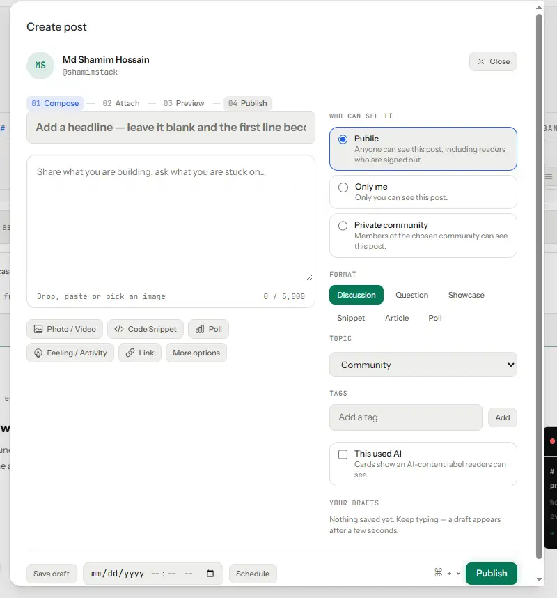Viewport: 557px width, 598px height.
Task: Click the scrollbar down arrow
Action: click(539, 579)
